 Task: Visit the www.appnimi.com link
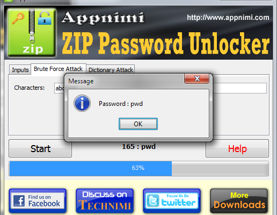click(228, 18)
